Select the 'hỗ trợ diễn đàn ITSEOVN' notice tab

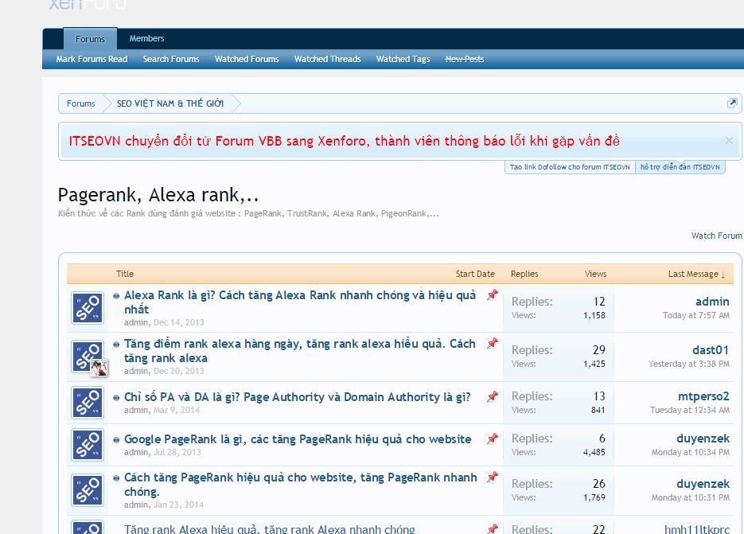[680, 167]
